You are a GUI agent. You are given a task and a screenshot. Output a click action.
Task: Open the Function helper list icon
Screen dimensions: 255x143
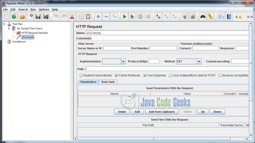221,17
